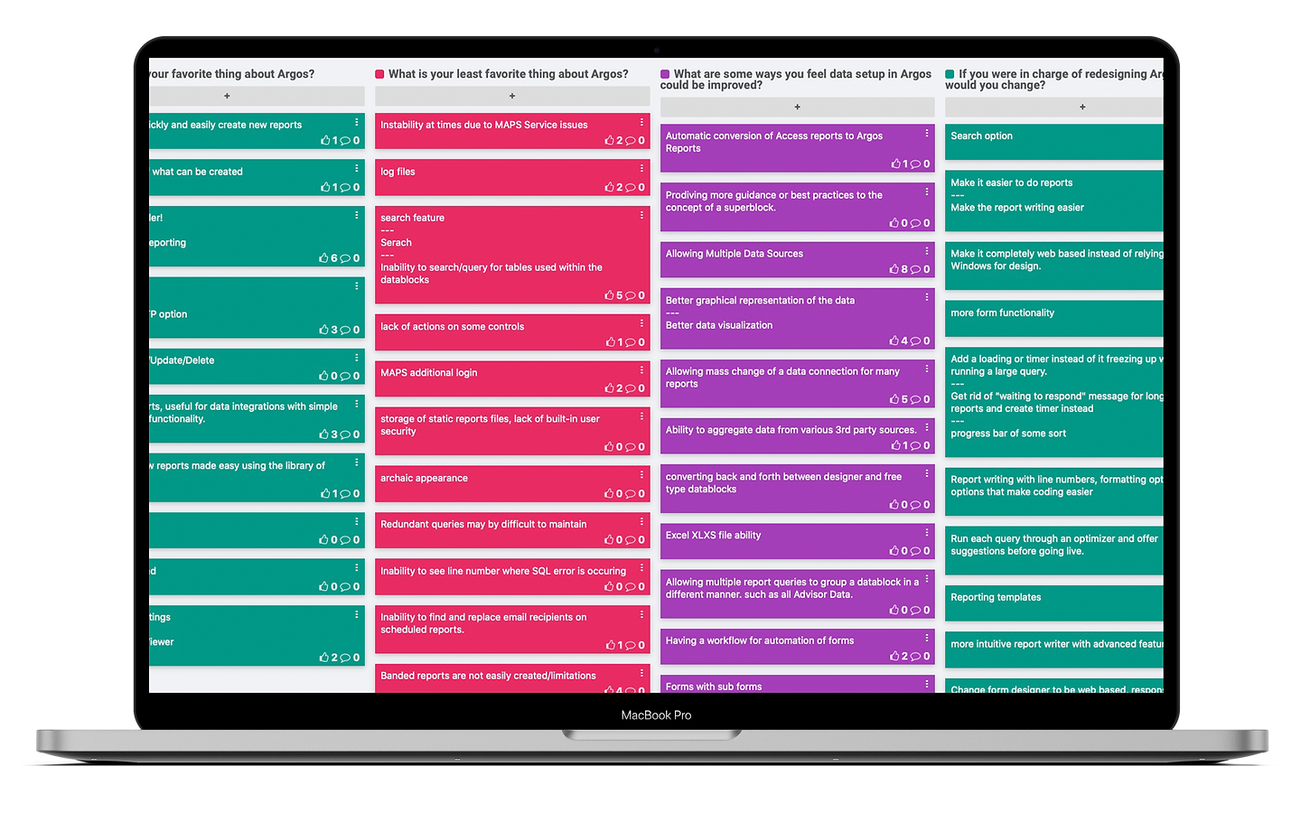Image resolution: width=1301 pixels, height=813 pixels.
Task: Like the 'Excel XLXS file ability' card
Action: coord(894,551)
